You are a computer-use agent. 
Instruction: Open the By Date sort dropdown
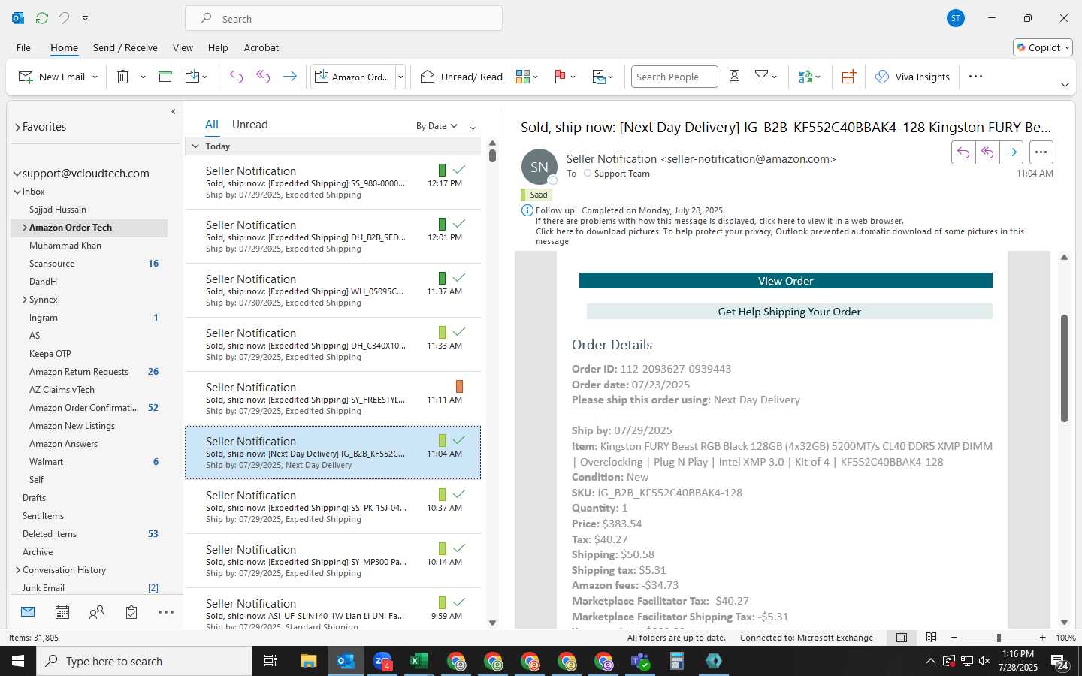[x=437, y=126]
